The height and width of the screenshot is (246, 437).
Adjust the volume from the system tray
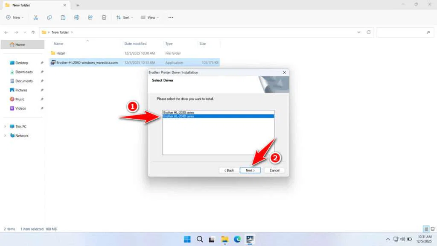coord(404,239)
